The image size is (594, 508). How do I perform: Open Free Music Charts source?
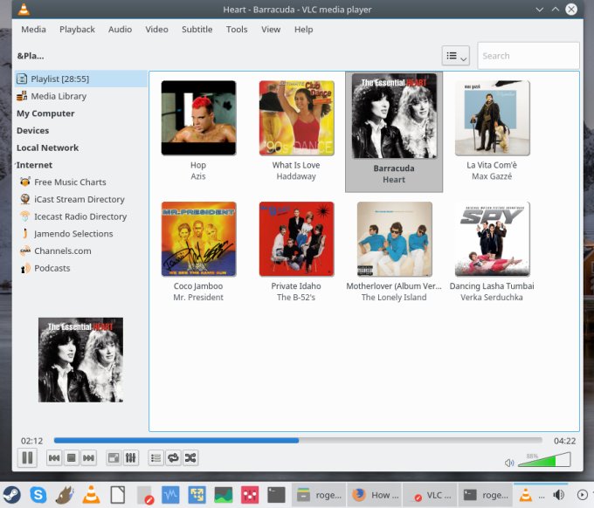(x=70, y=182)
